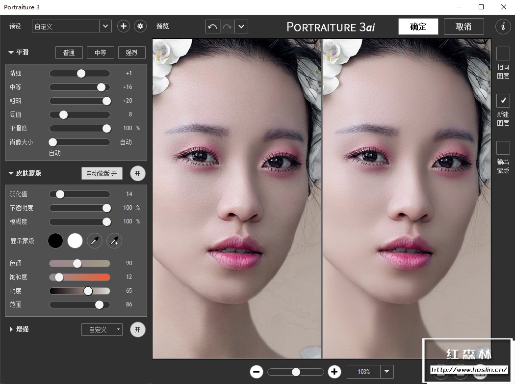This screenshot has width=515, height=384.
Task: Open preset settings gear icon
Action: 140,27
